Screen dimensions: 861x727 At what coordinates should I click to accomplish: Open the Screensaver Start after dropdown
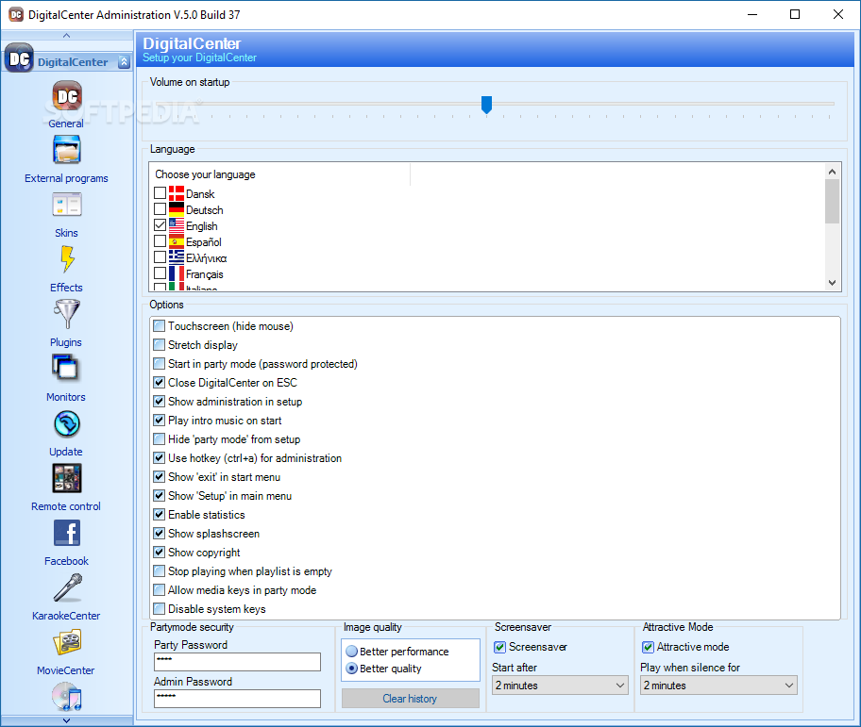(x=560, y=686)
